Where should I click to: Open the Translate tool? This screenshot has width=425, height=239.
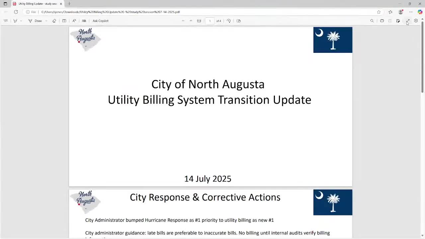coord(84,21)
